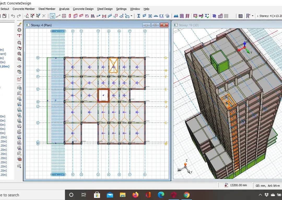Click the blue checkerboard toolbar icon
This screenshot has height=200, width=282.
coord(214,16)
